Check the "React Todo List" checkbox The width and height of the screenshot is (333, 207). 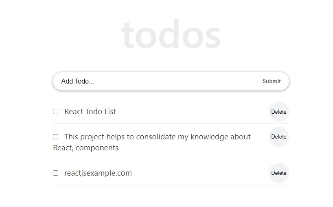56,112
